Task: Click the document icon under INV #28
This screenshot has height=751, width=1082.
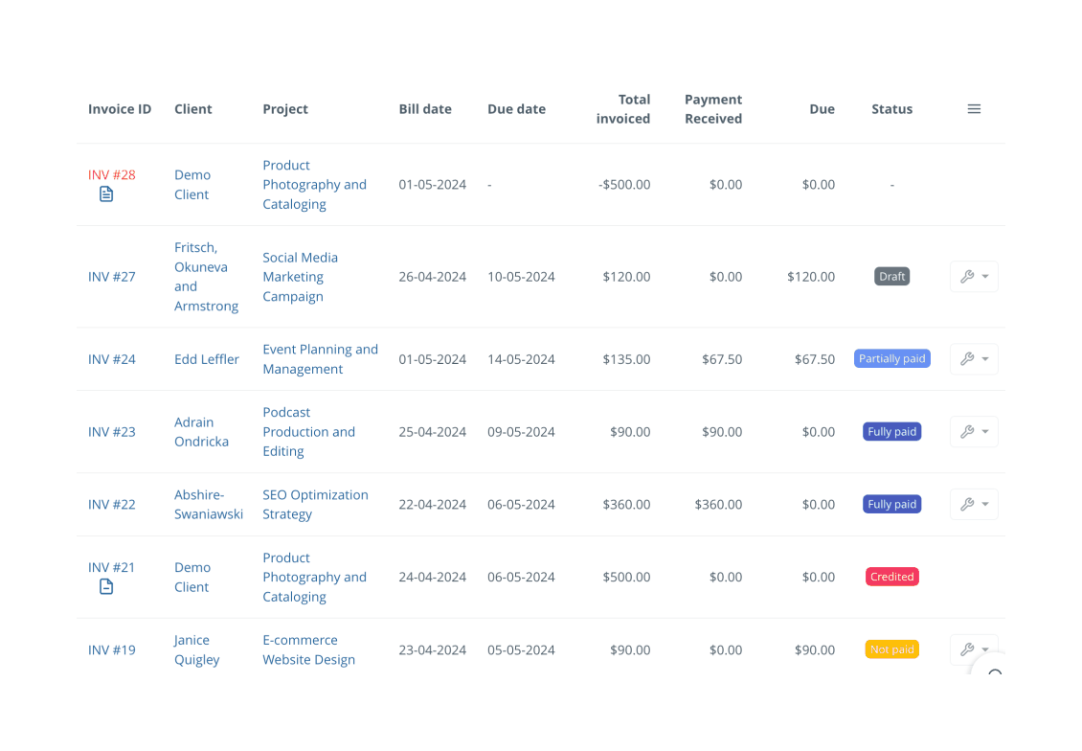Action: coord(106,194)
